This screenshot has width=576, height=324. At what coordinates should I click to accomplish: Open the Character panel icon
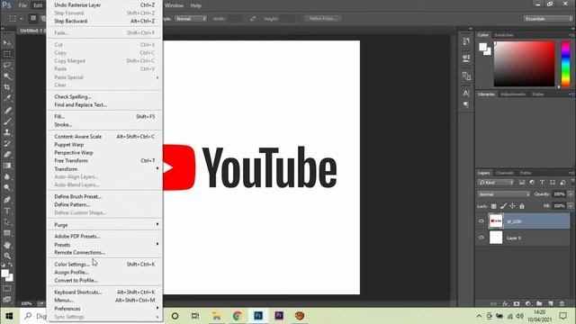(x=466, y=94)
